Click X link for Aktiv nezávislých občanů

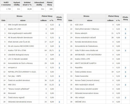(125, 85)
